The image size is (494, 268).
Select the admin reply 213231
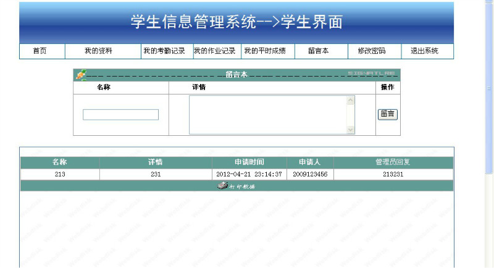(393, 174)
